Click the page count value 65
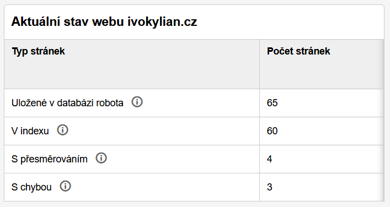 (x=272, y=103)
